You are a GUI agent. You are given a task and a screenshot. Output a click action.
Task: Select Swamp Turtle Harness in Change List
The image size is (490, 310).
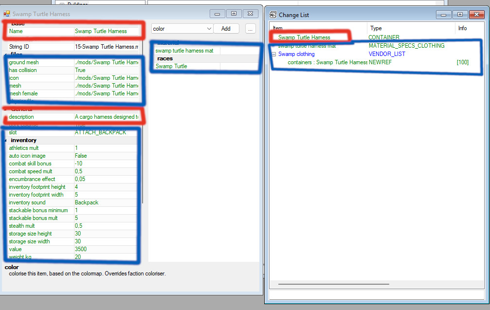point(304,37)
